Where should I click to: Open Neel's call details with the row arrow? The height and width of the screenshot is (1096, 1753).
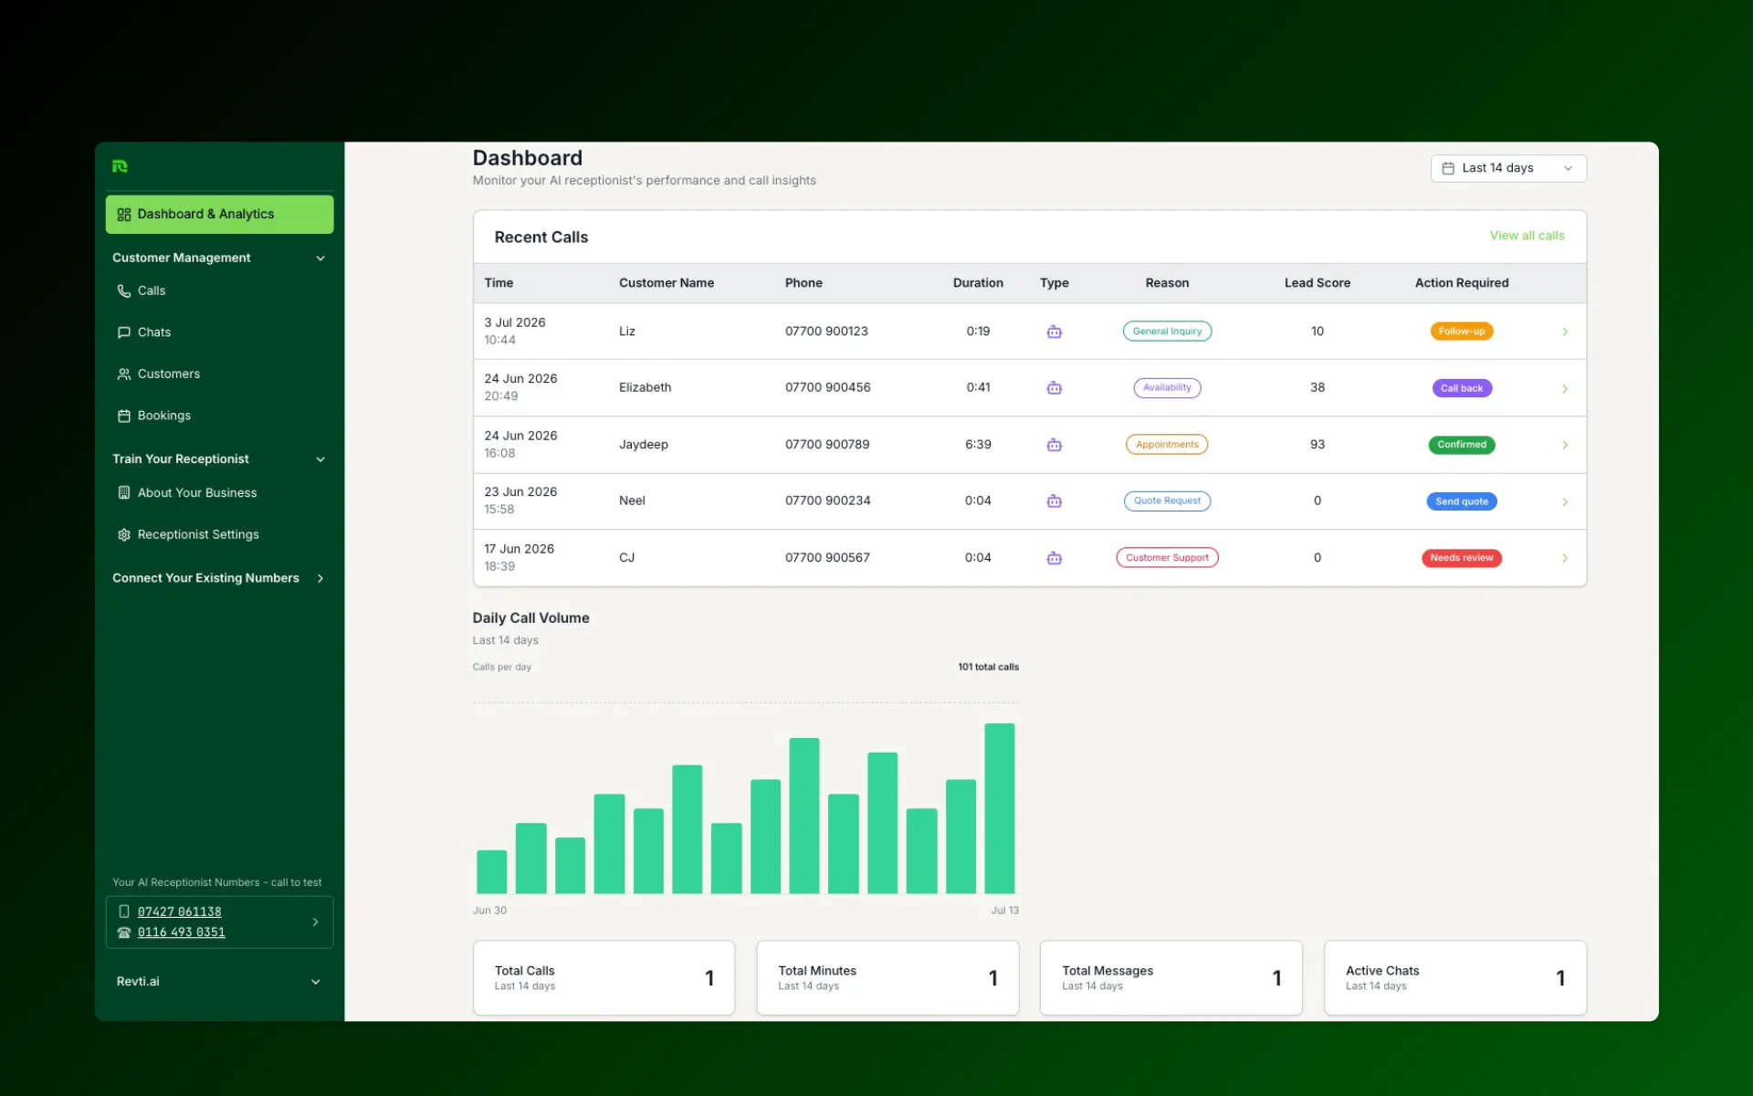[1565, 501]
